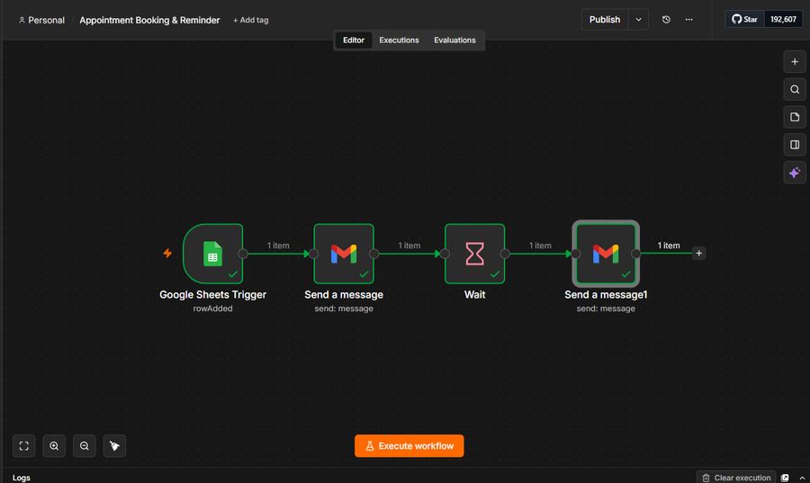This screenshot has width=810, height=483.
Task: Click the 192,607 star count
Action: (783, 20)
